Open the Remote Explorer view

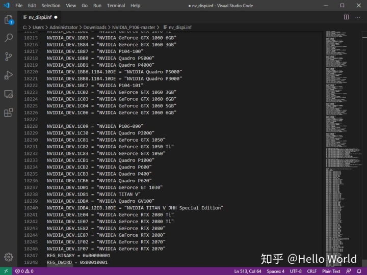(9, 94)
